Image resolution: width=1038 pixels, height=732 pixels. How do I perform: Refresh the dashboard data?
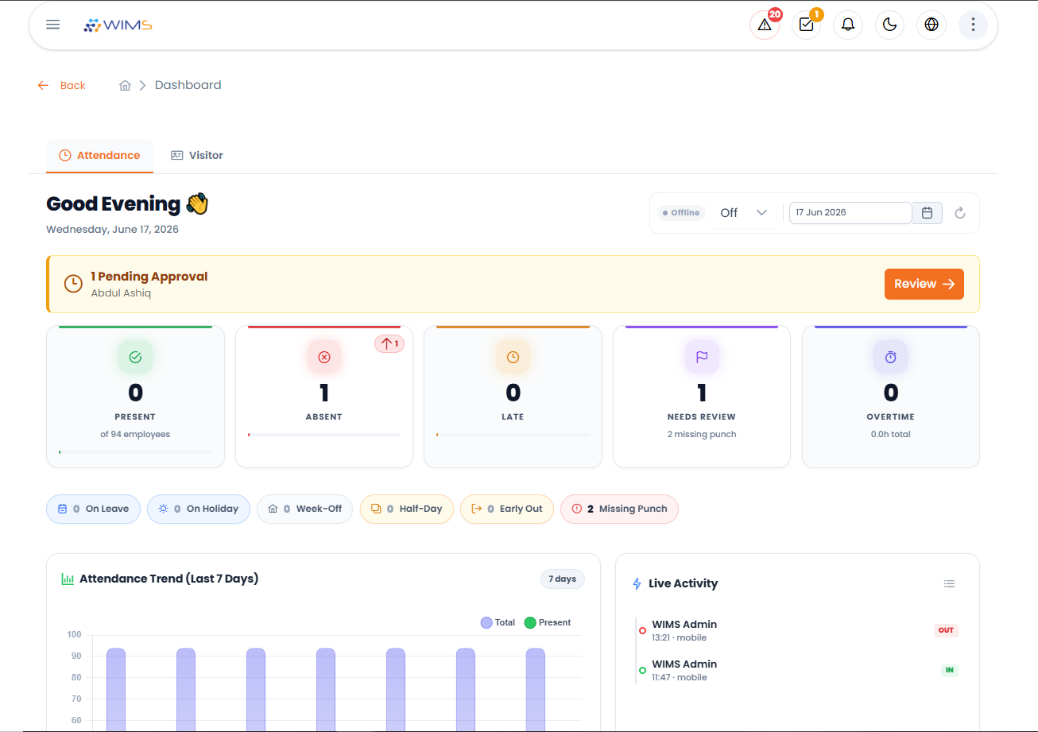pos(960,213)
